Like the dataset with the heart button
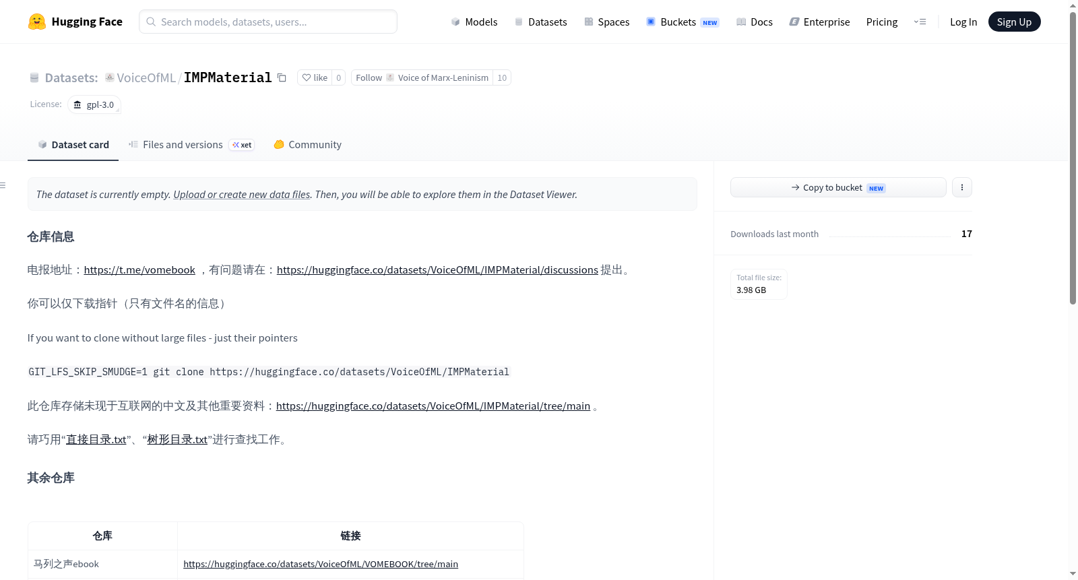 pyautogui.click(x=314, y=77)
